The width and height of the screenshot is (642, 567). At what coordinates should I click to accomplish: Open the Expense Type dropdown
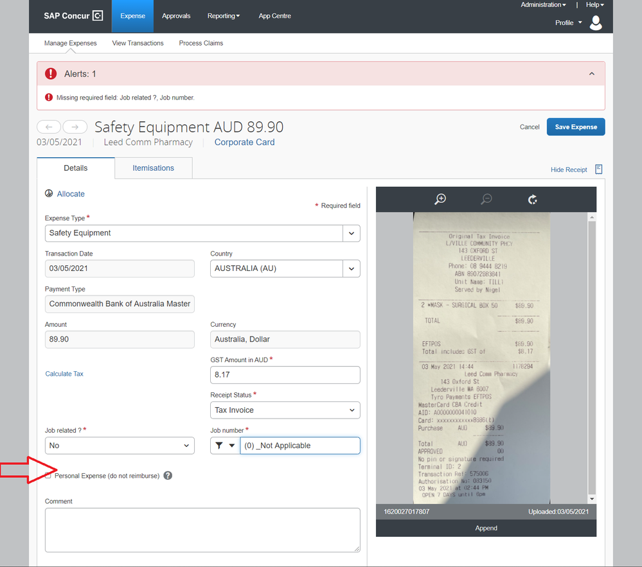[x=352, y=233]
